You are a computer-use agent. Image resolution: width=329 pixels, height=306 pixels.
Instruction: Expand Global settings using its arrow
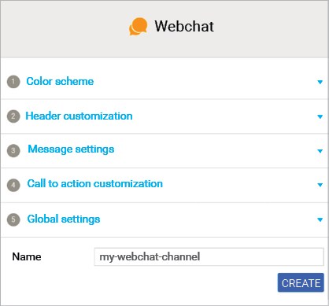(x=320, y=219)
